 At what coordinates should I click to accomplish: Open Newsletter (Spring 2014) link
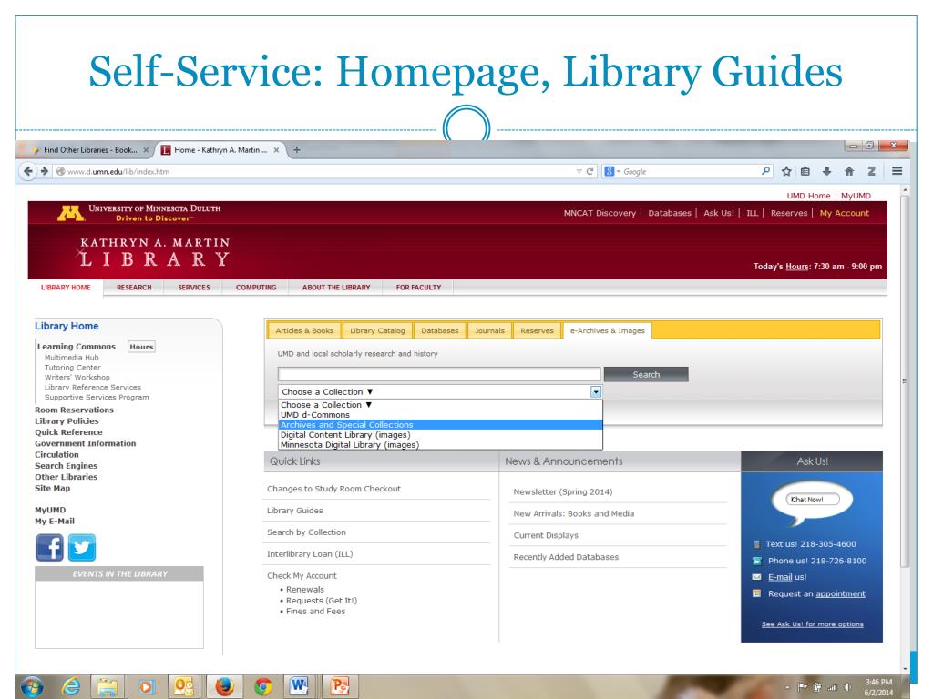[x=562, y=492]
